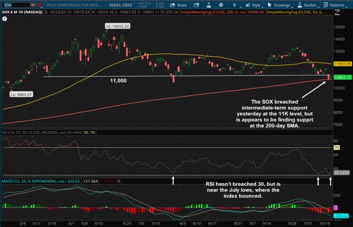Click the 200 SMA value 10690.42
This screenshot has height=227, width=353.
tap(256, 12)
